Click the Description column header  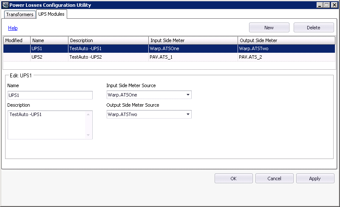(x=108, y=40)
